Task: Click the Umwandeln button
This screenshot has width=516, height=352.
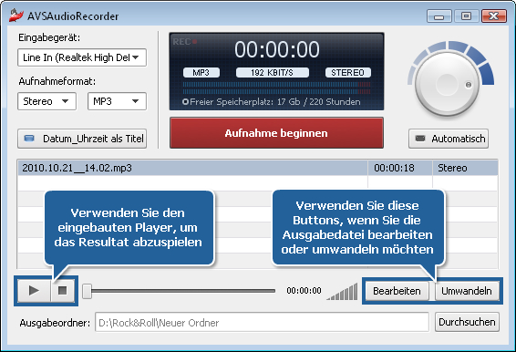Action: pyautogui.click(x=467, y=291)
